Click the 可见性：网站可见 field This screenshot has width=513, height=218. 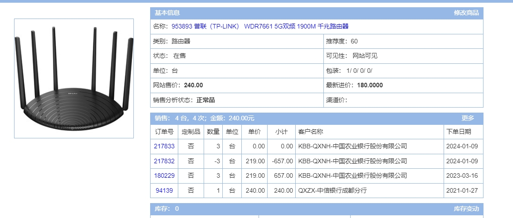point(403,56)
